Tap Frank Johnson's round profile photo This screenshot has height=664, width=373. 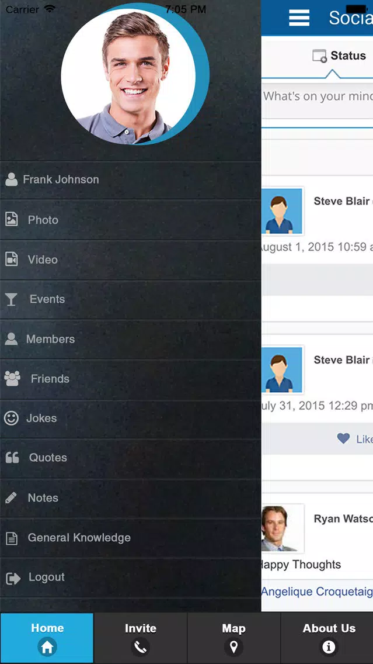128,77
